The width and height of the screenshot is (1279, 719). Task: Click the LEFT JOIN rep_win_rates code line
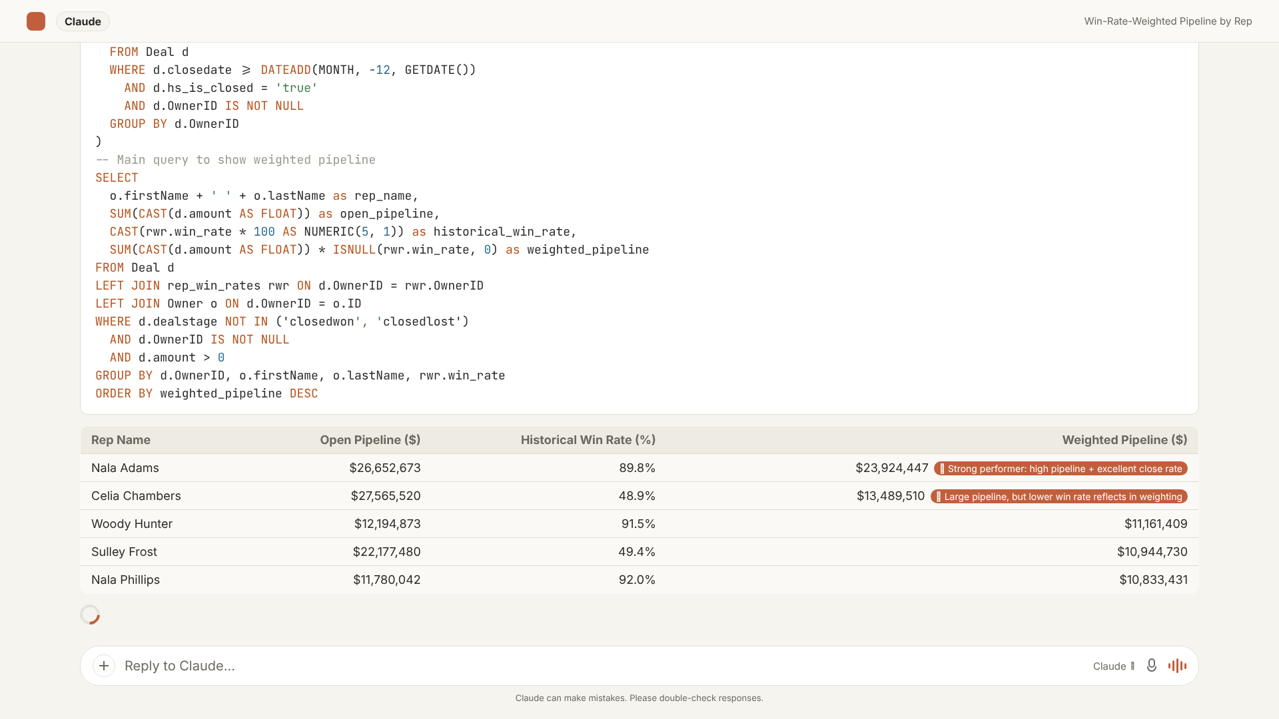pyautogui.click(x=290, y=286)
